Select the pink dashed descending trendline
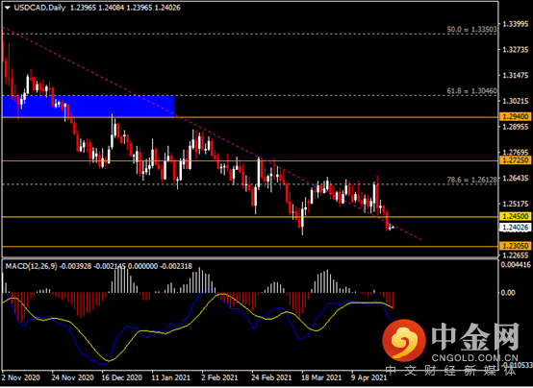Screen dimensions: 533x388 pyautogui.click(x=211, y=133)
